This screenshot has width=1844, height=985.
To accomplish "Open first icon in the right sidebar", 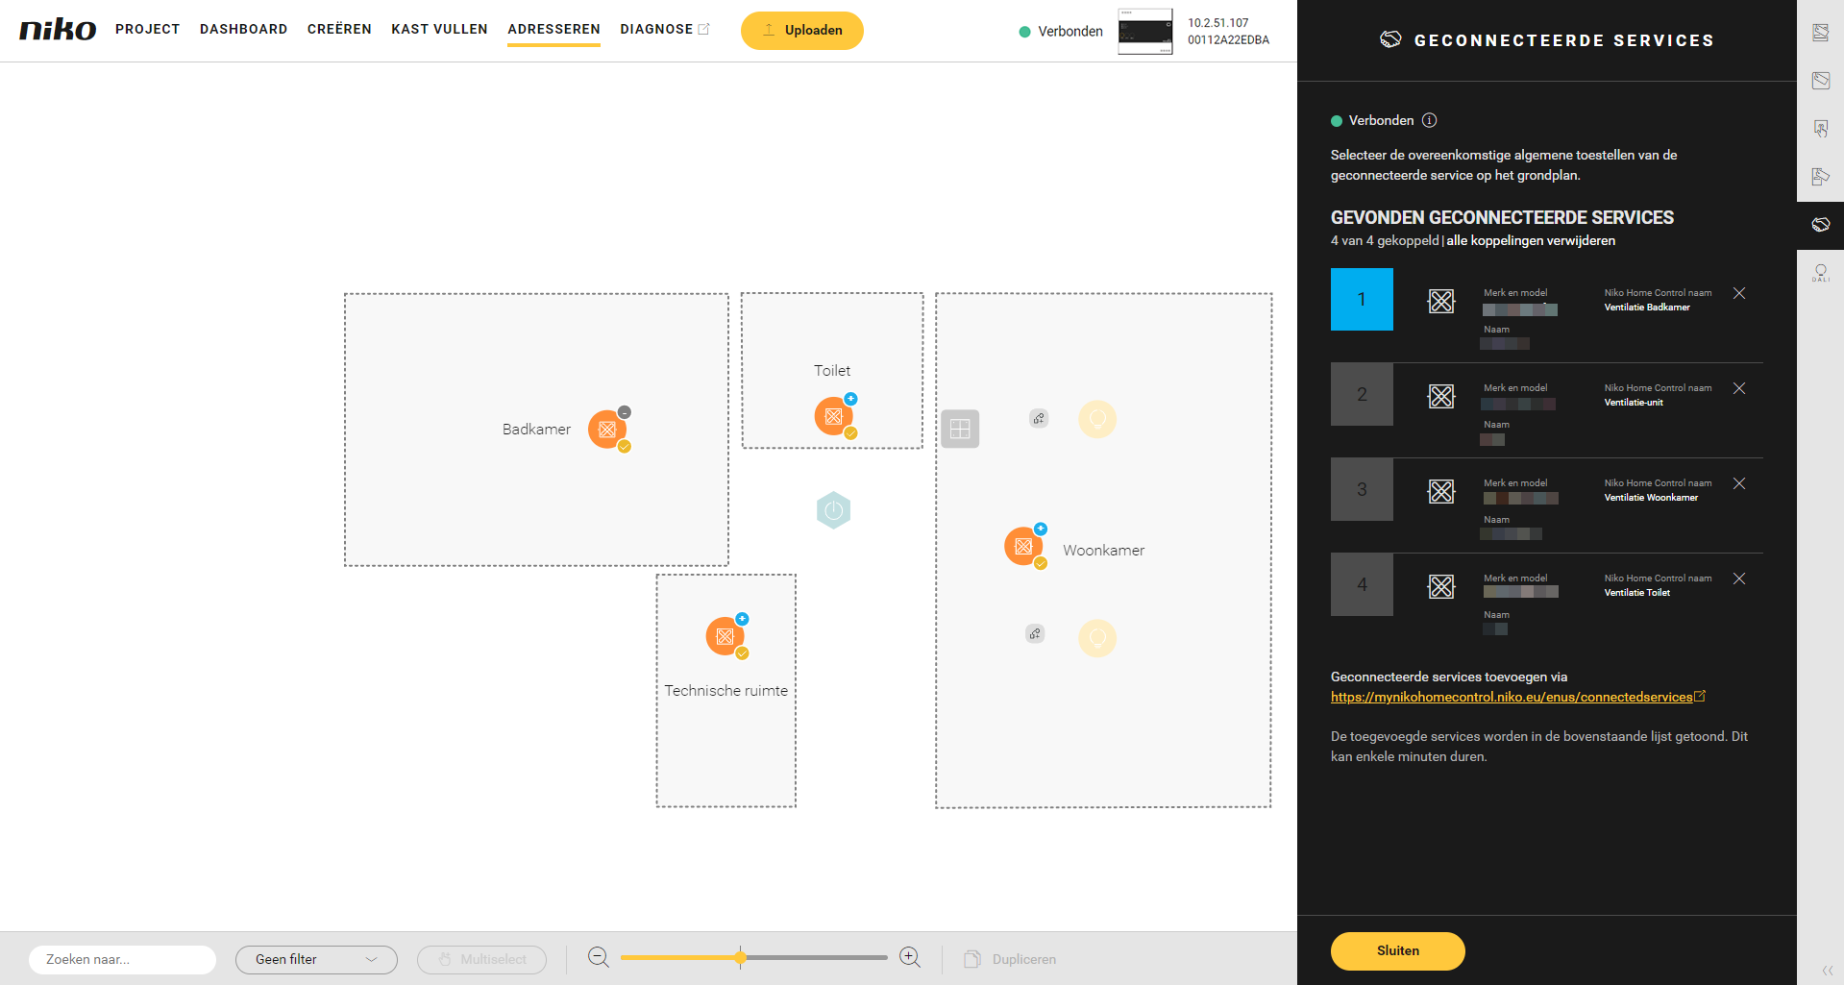I will tap(1820, 32).
